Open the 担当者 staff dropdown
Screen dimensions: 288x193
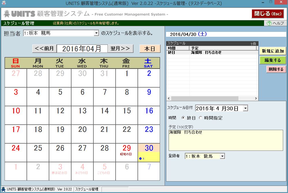pos(96,33)
